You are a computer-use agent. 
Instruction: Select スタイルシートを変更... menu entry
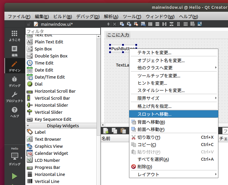click(x=161, y=90)
